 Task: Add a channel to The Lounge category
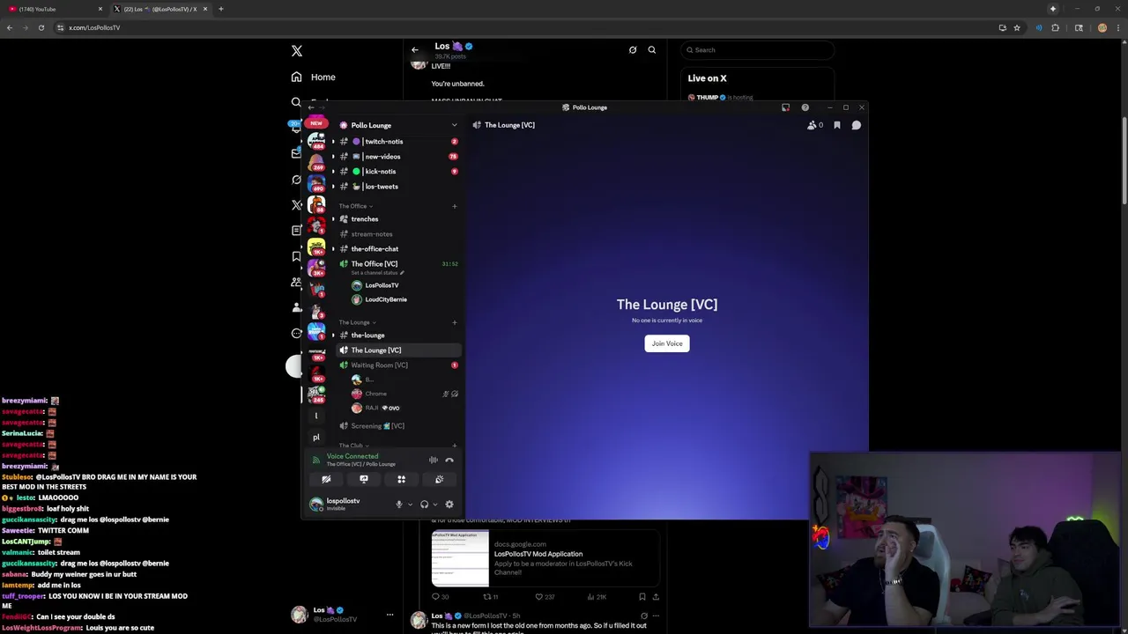point(455,322)
